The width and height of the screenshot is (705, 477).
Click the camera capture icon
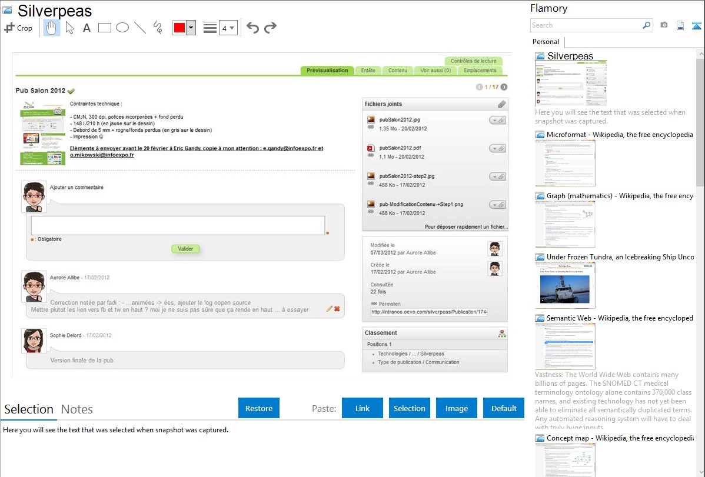(x=664, y=25)
